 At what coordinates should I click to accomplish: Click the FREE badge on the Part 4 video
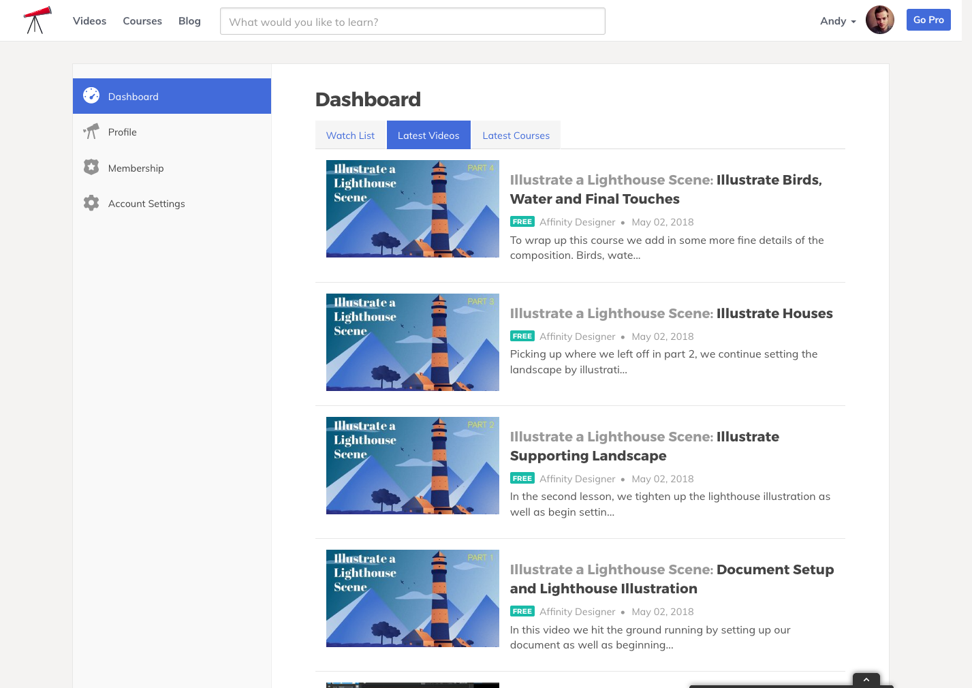[x=522, y=221]
